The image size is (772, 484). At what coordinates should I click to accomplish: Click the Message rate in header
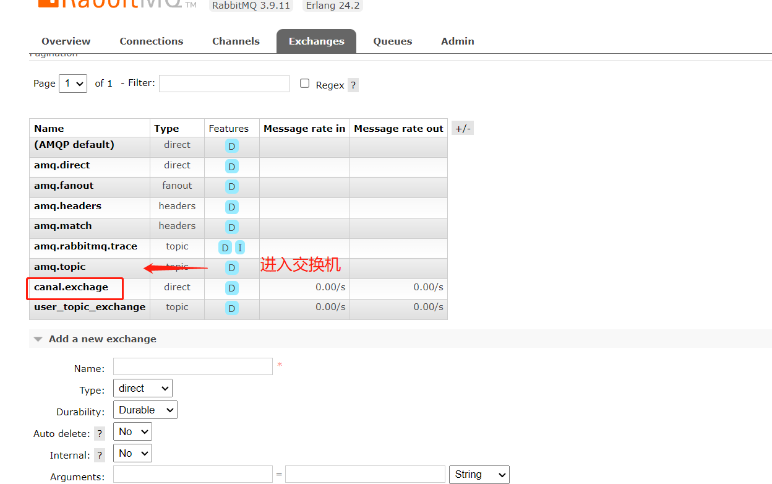(x=304, y=129)
